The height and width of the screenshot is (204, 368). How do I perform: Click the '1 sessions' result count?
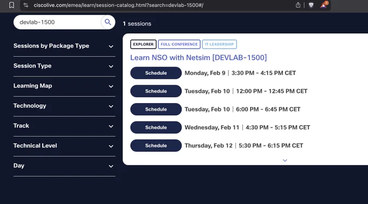click(137, 24)
